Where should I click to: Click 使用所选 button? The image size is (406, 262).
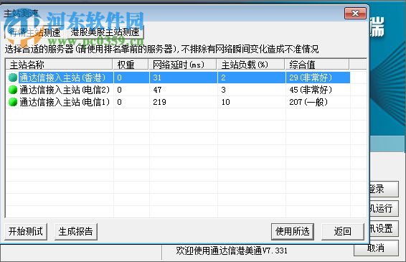point(293,231)
